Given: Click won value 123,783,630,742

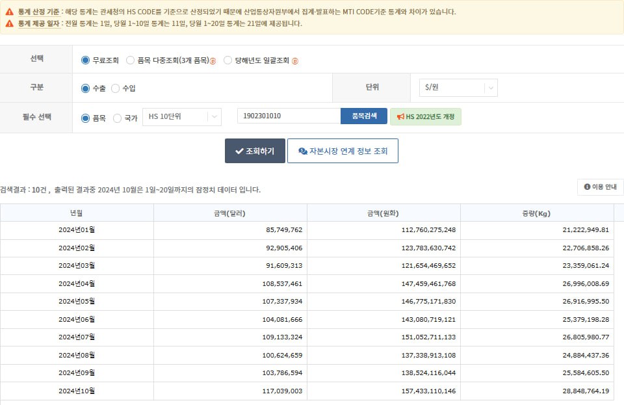Looking at the screenshot, I should point(428,248).
